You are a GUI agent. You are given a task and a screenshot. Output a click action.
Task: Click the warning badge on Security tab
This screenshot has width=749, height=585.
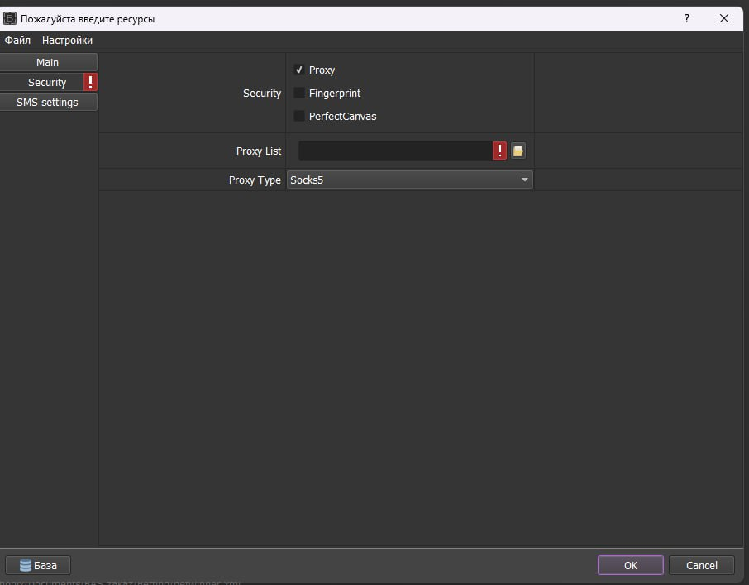[x=90, y=82]
